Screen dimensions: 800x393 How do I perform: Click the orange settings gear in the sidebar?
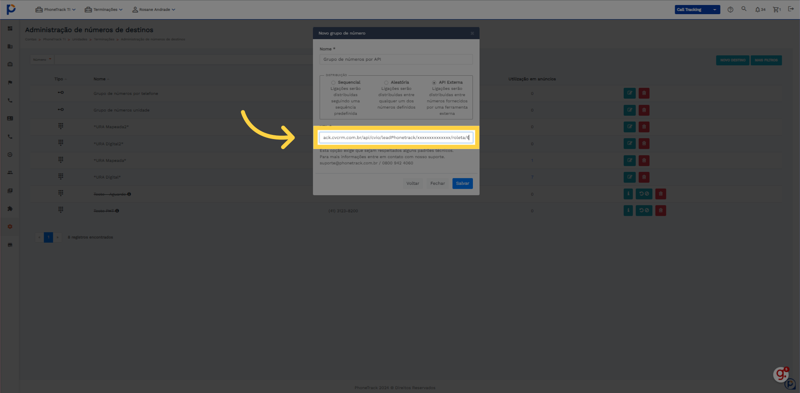pos(10,226)
